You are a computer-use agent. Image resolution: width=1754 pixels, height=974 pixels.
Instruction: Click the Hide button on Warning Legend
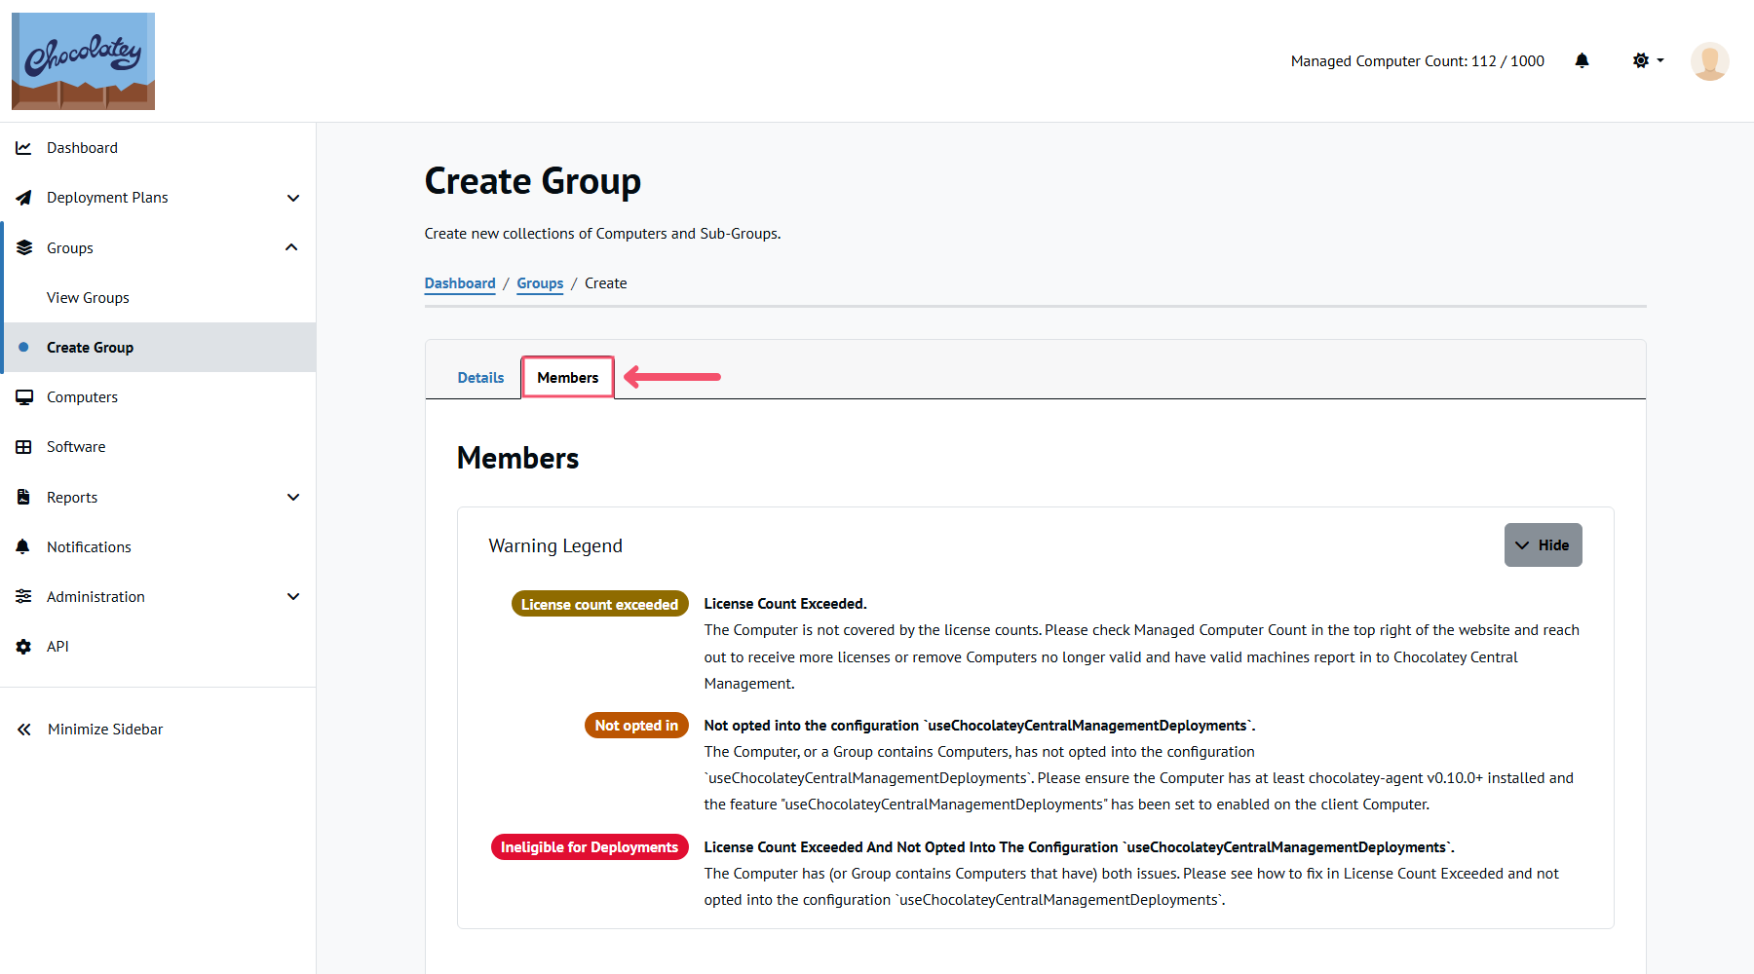coord(1543,545)
